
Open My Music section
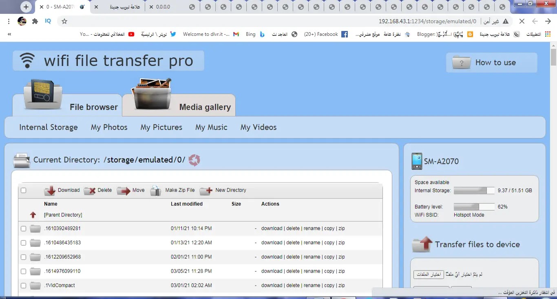(x=211, y=128)
